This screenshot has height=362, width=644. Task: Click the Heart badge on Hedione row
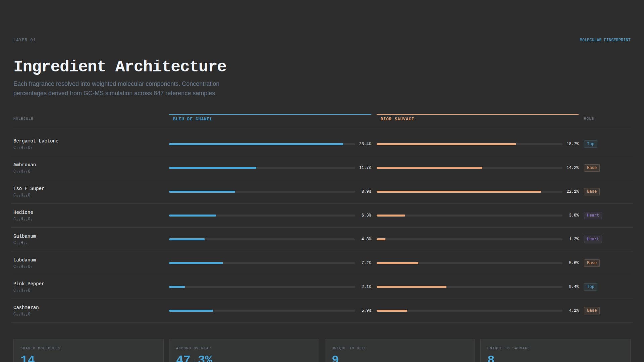pos(593,215)
